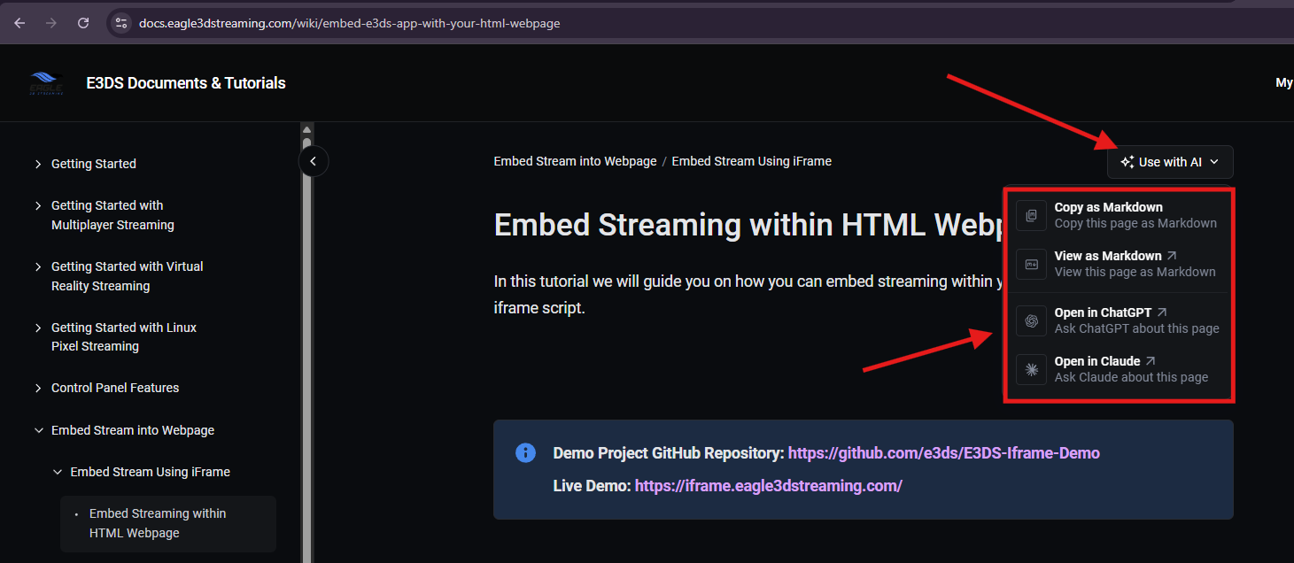The height and width of the screenshot is (563, 1294).
Task: Click the markdown icon beside View as Markdown
Action: 1031,264
